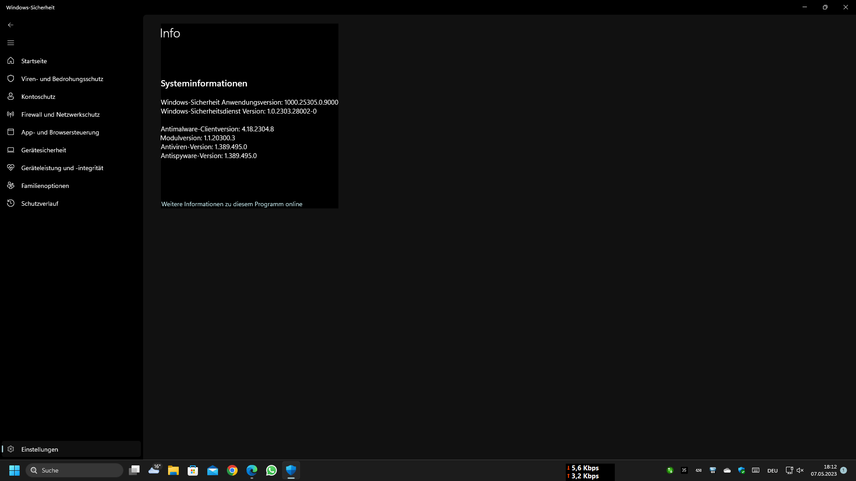Select Gerätesicherheit item
This screenshot has height=481, width=856.
click(71, 150)
